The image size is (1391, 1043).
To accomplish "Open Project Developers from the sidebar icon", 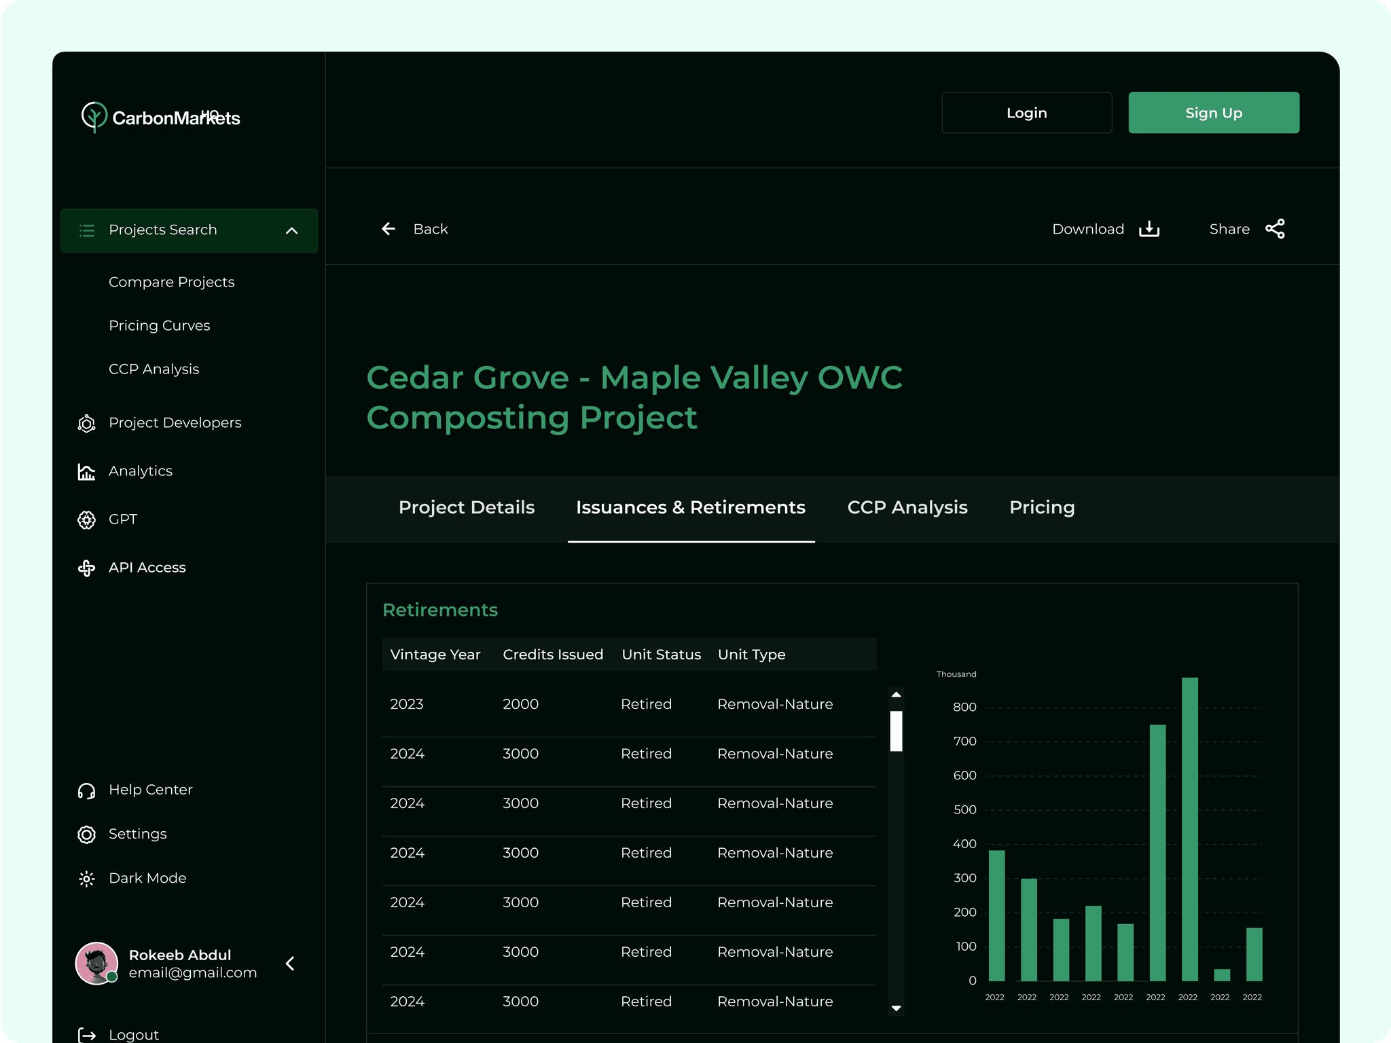I will click(x=86, y=423).
